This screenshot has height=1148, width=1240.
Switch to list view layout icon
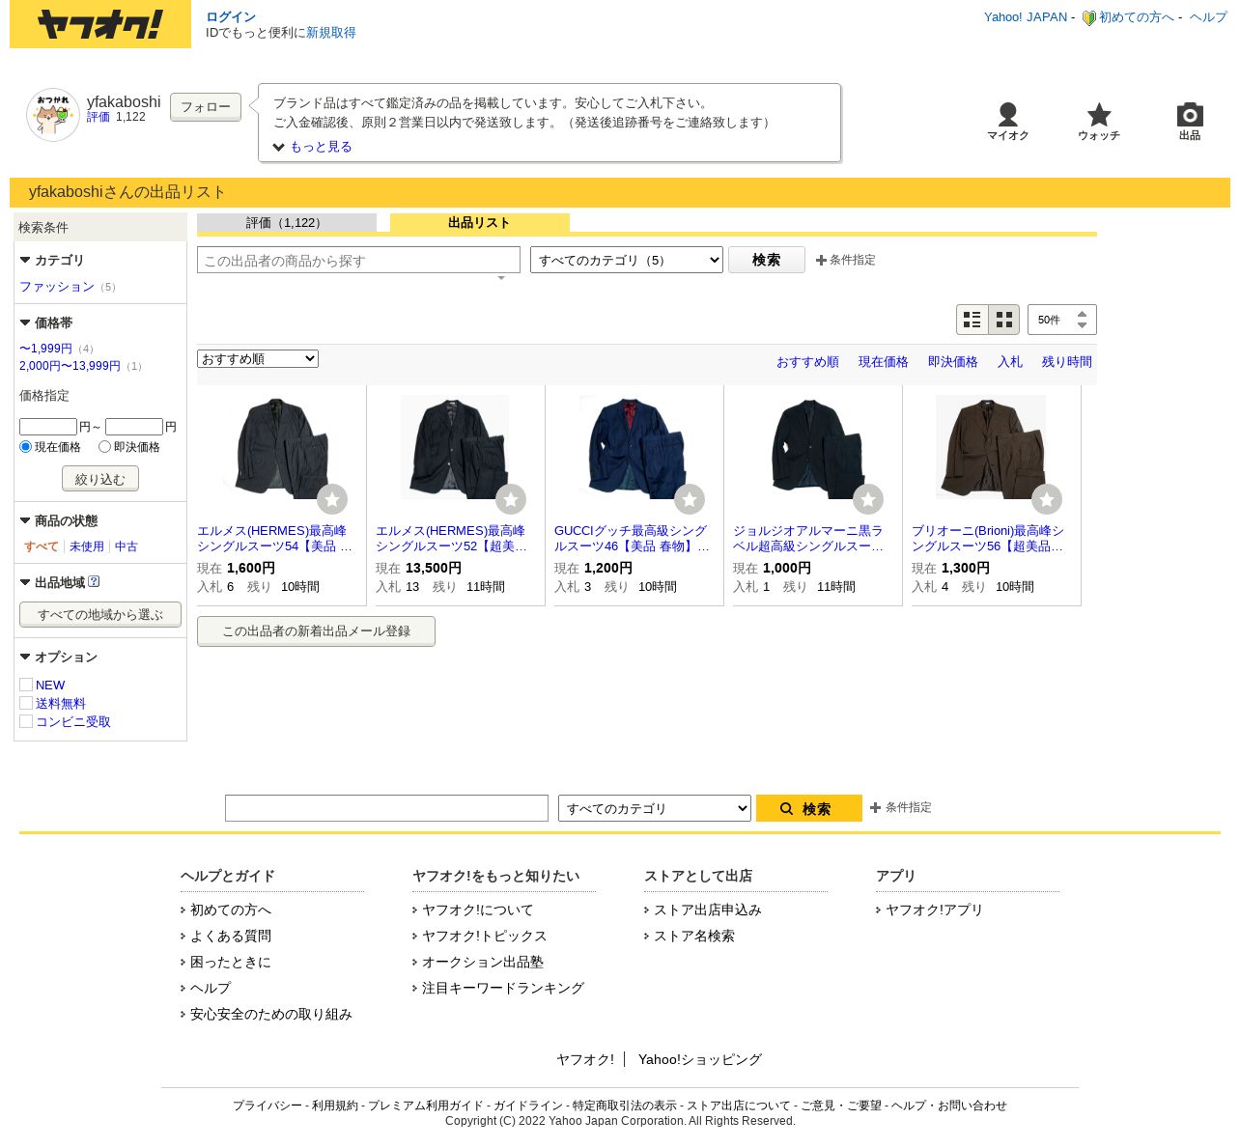click(x=972, y=320)
